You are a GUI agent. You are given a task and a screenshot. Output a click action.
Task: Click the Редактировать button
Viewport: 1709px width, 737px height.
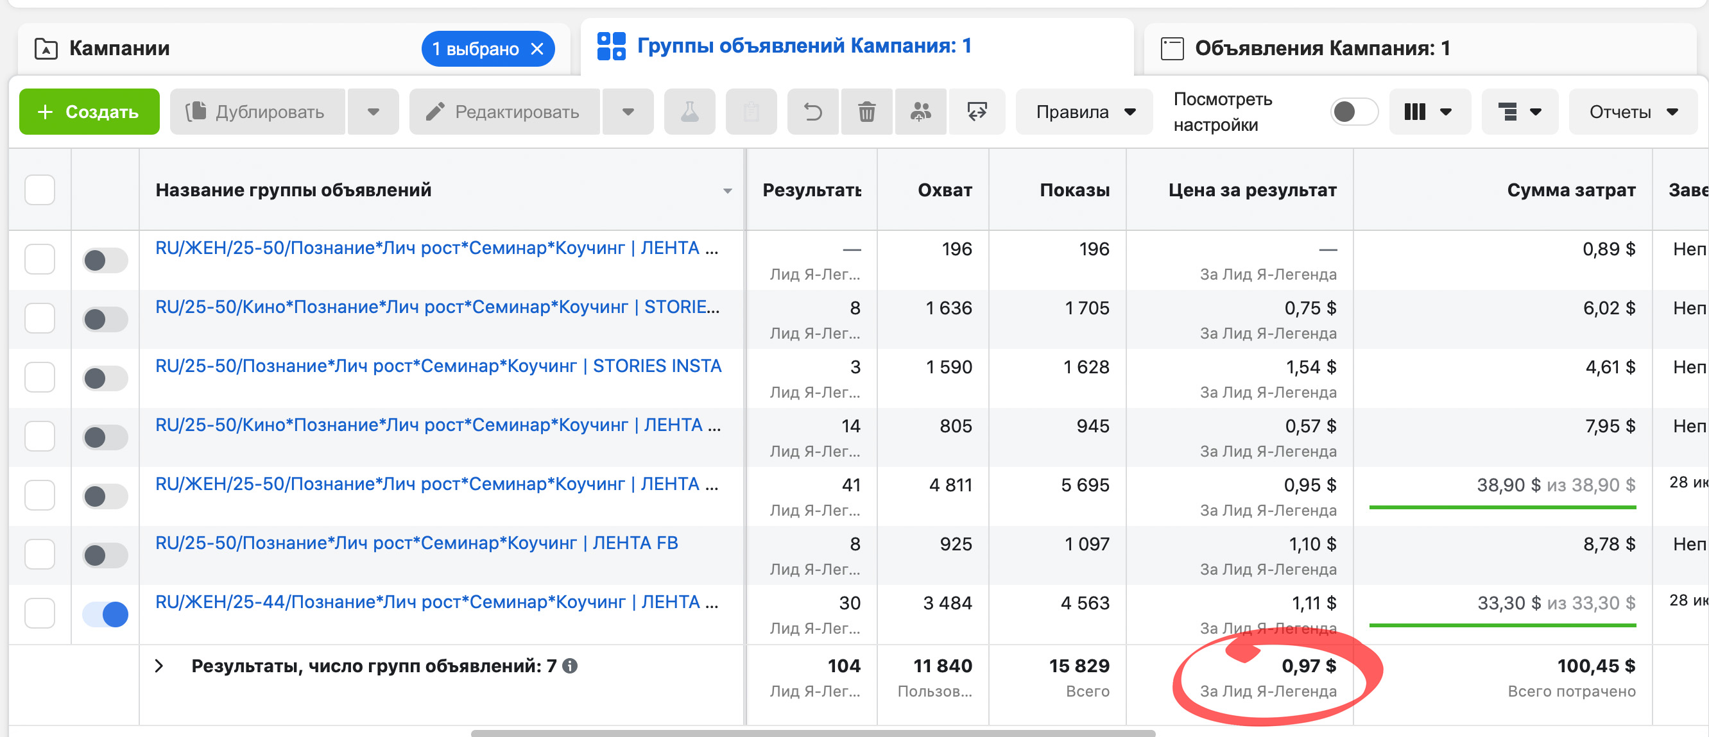504,112
